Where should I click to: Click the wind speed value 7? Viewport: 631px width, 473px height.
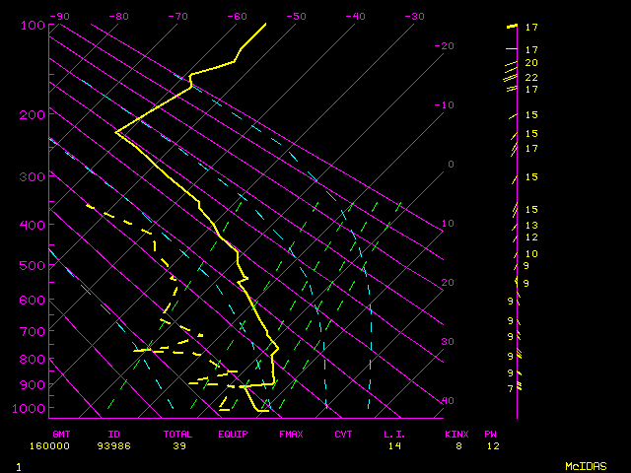coord(510,389)
